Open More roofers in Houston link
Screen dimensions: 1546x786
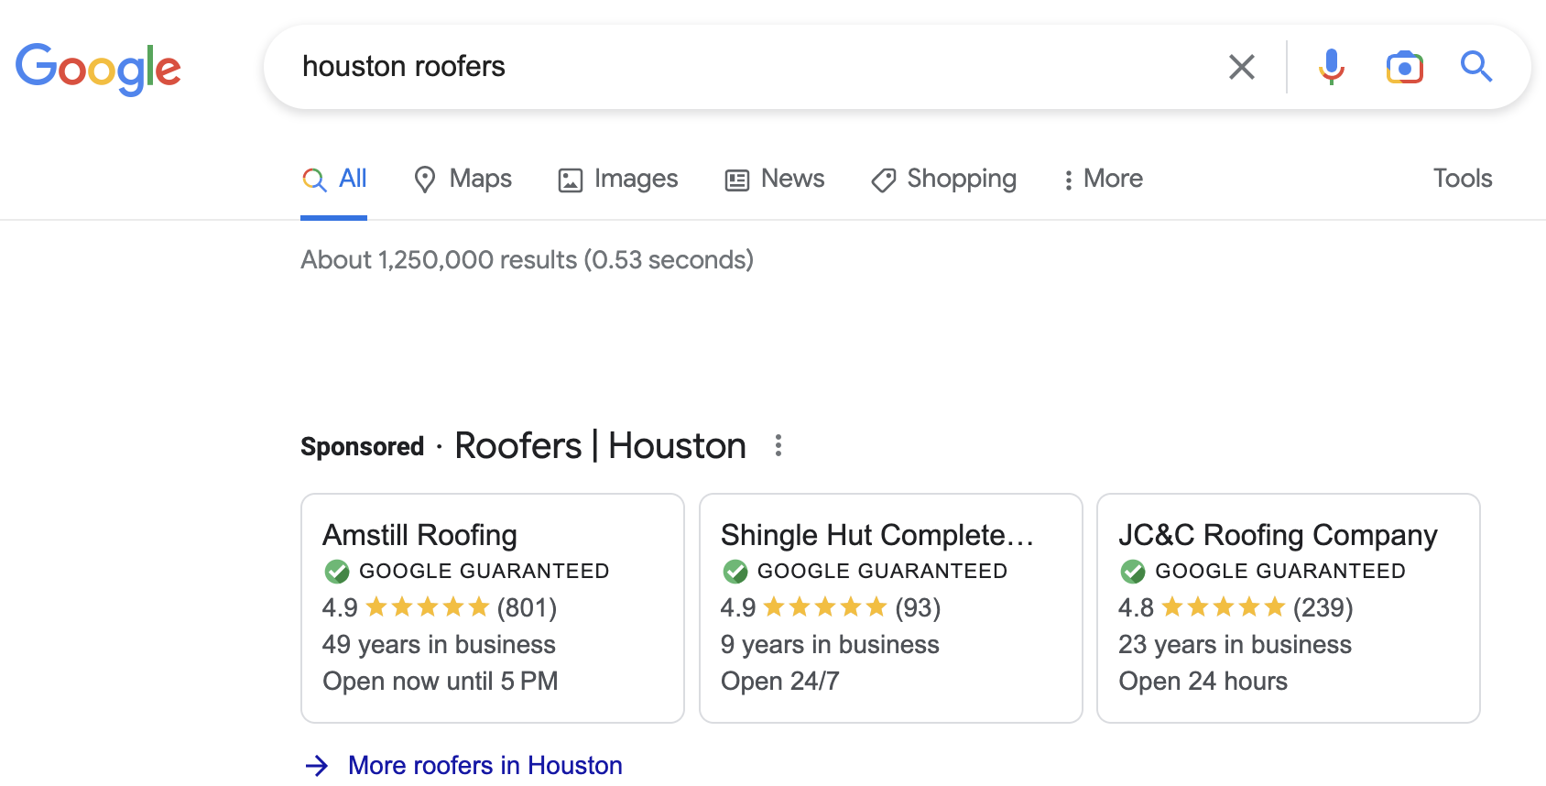[485, 765]
